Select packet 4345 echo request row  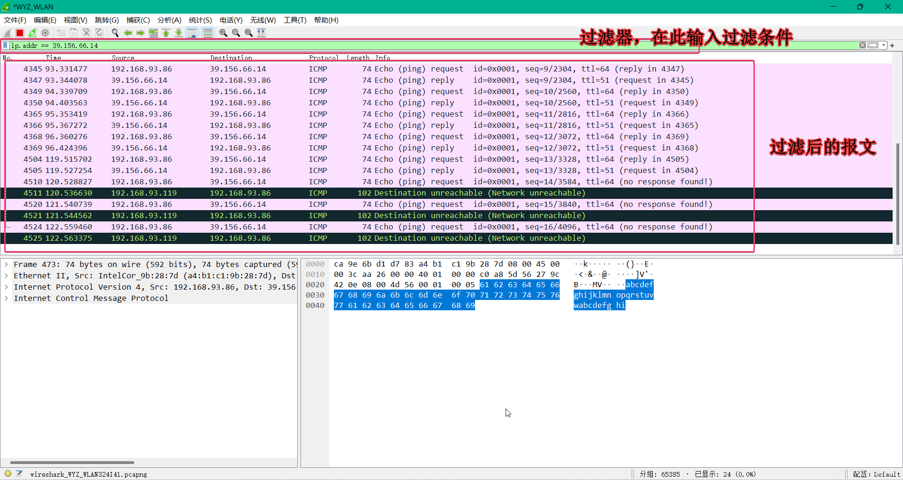point(446,69)
